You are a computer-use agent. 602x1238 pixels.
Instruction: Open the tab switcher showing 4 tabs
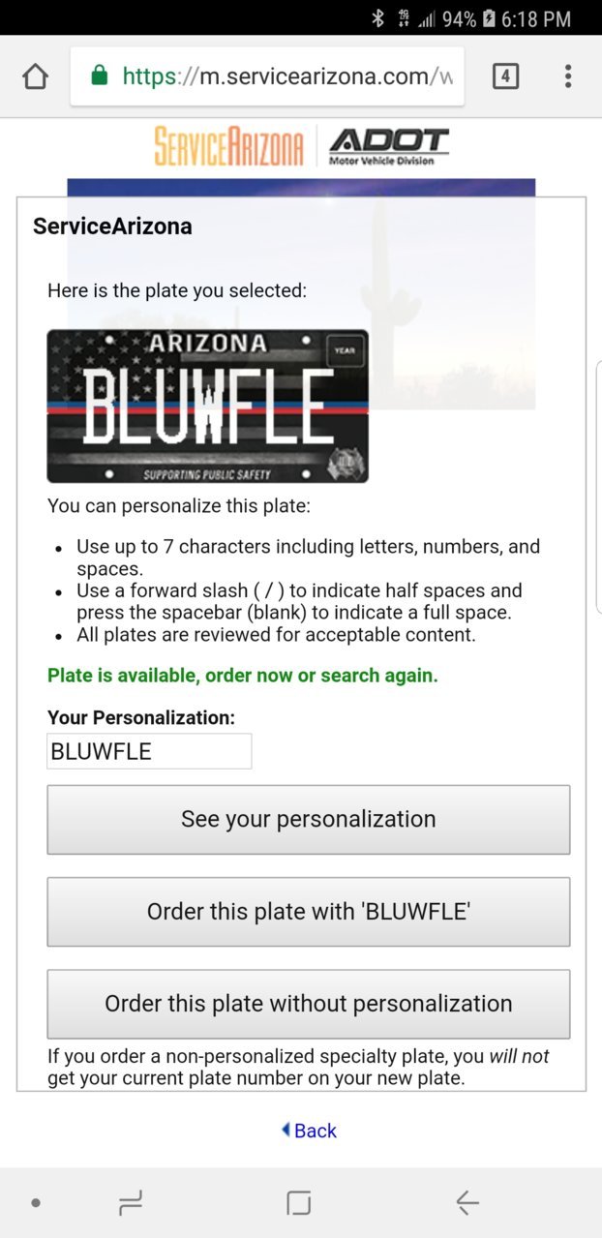[505, 76]
